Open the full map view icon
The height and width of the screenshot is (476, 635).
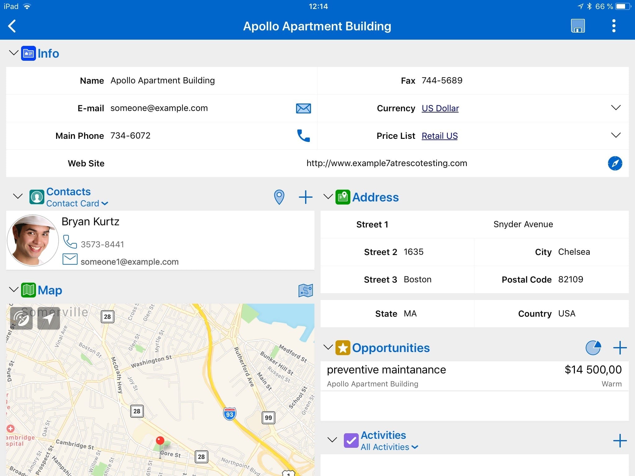click(x=305, y=290)
